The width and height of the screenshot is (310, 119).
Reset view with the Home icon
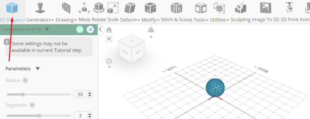click(x=109, y=30)
